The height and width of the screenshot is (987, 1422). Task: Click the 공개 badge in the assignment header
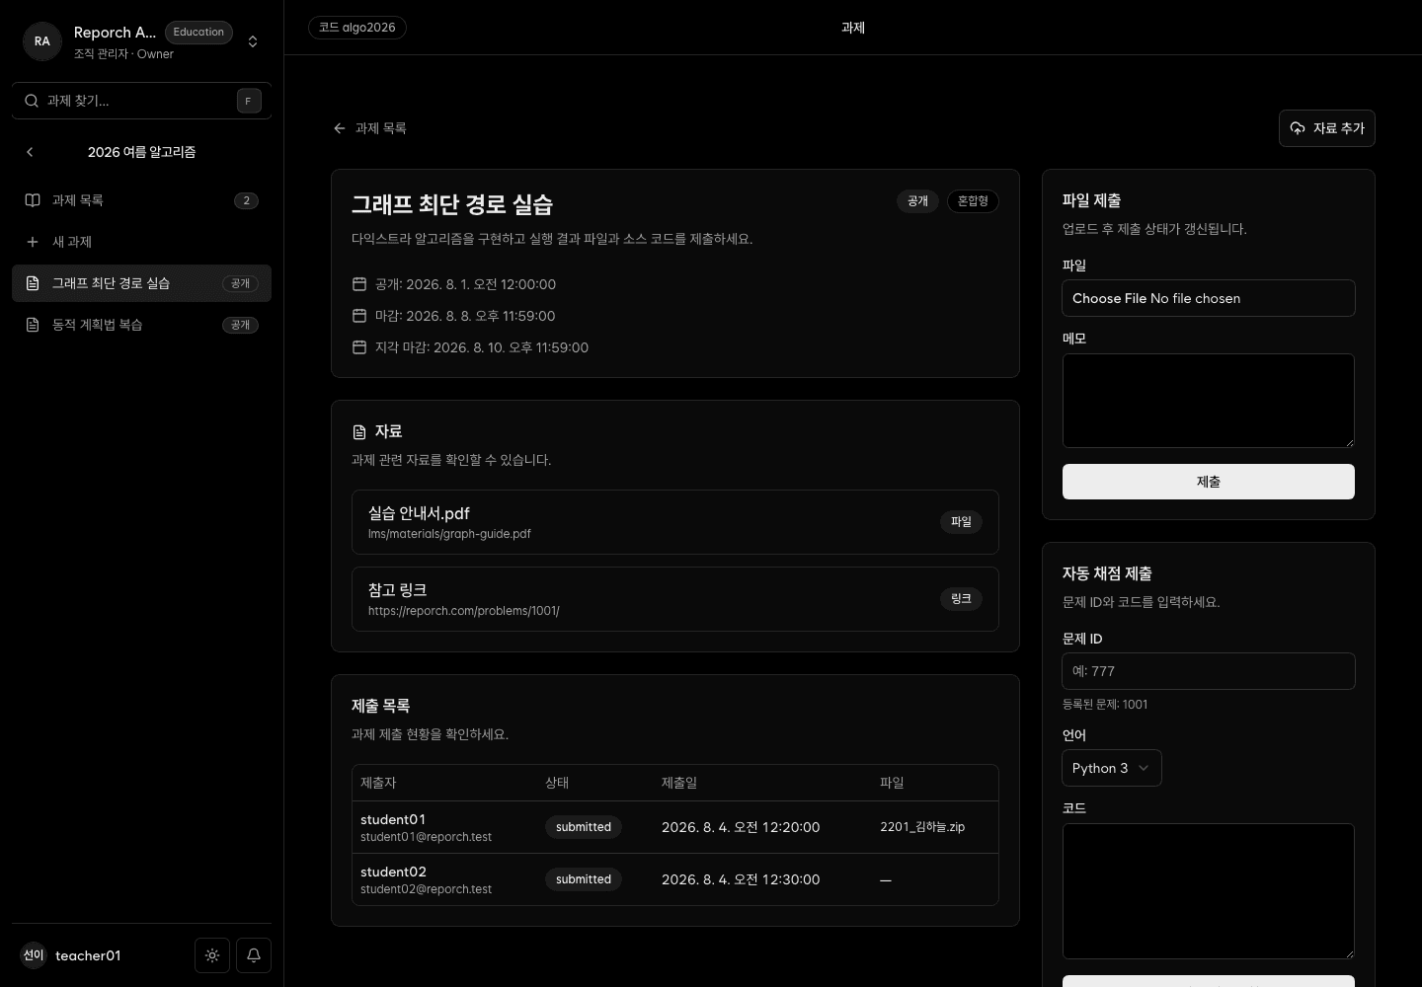point(918,201)
